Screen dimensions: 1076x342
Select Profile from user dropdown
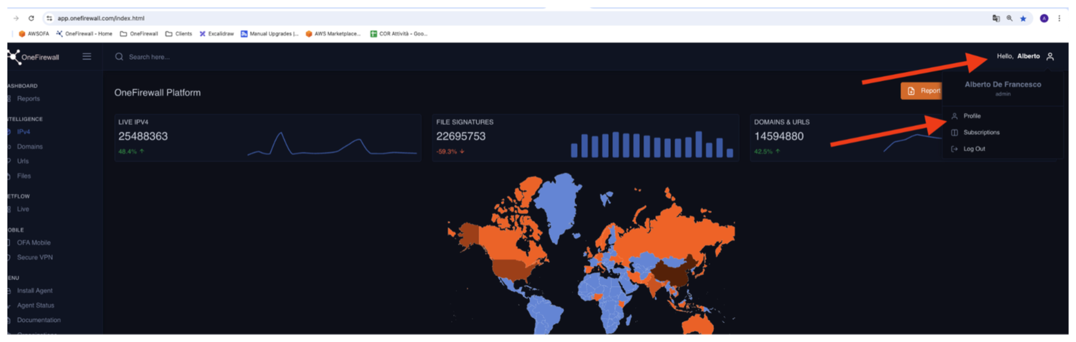972,116
